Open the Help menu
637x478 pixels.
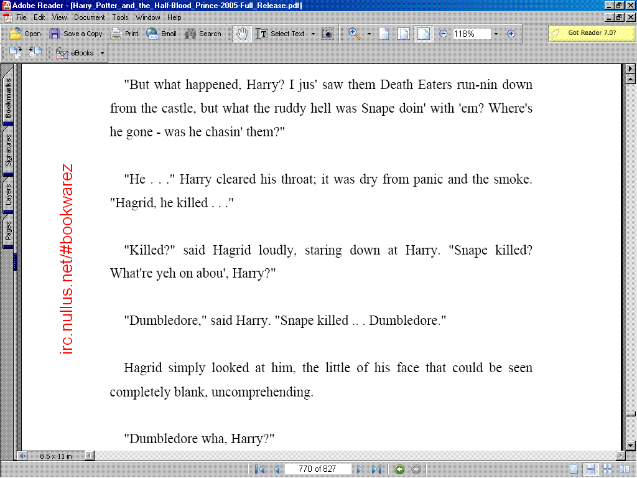[x=174, y=17]
